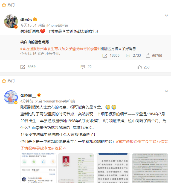This screenshot has width=171, height=183.
Task: Repost the quoted post showing 18600
Action: (x=111, y=56)
